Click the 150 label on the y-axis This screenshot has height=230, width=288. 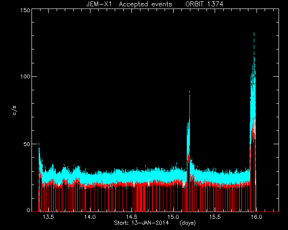pos(25,10)
